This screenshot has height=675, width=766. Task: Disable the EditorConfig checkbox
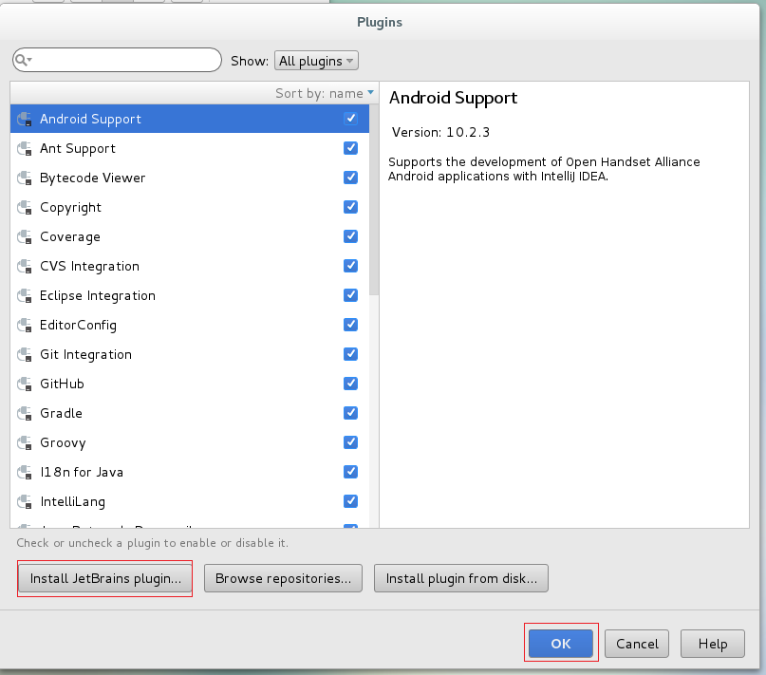point(350,324)
